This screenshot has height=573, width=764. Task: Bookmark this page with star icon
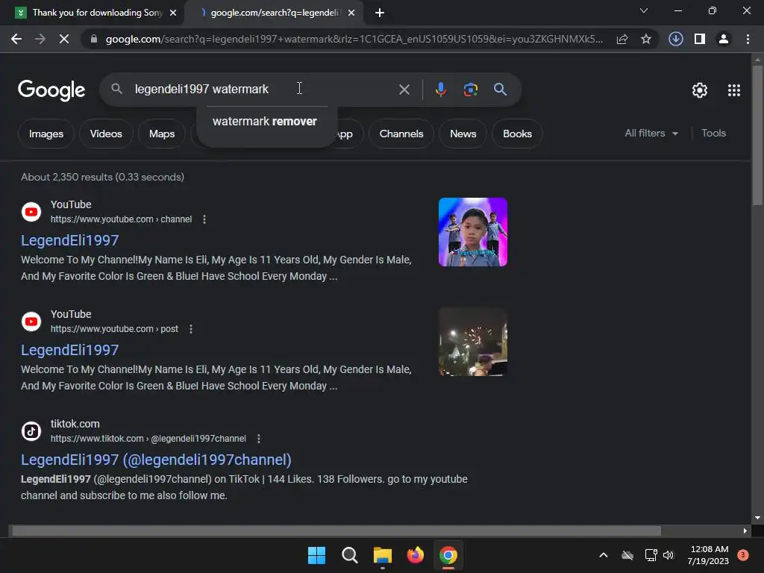645,39
